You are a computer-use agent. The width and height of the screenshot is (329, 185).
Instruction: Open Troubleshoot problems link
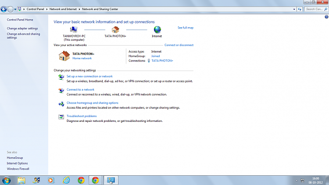[x=82, y=116]
